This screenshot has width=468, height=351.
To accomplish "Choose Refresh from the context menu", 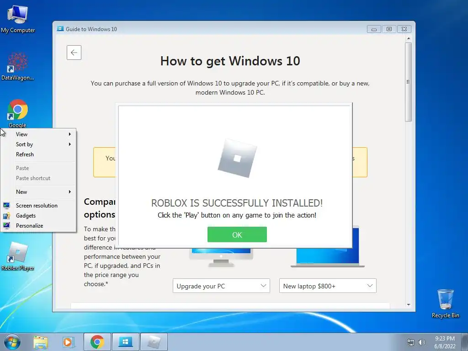I will [x=38, y=154].
